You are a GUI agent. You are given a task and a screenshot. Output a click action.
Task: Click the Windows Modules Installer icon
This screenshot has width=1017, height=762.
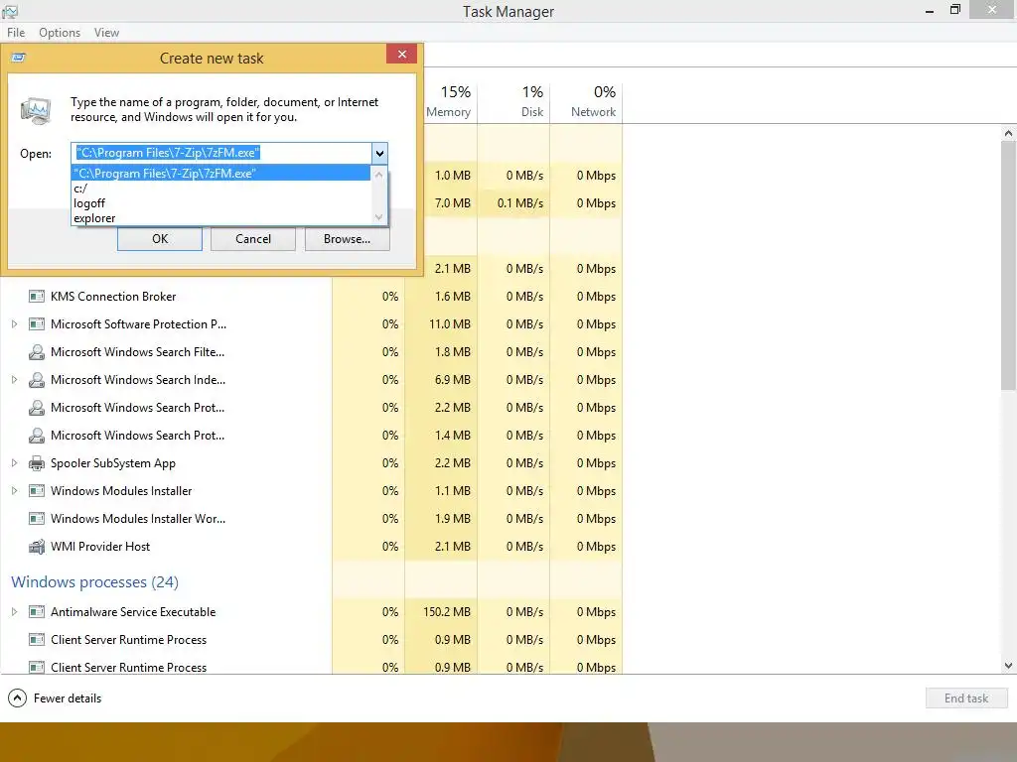37,490
